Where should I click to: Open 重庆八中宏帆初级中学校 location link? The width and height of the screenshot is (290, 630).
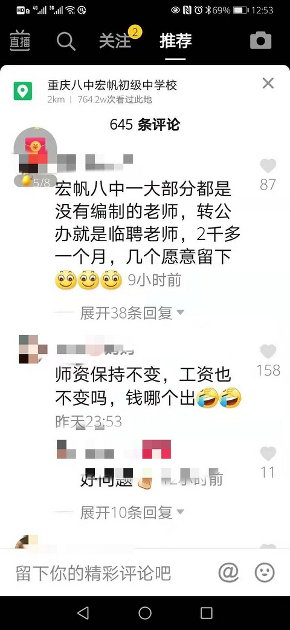(112, 85)
